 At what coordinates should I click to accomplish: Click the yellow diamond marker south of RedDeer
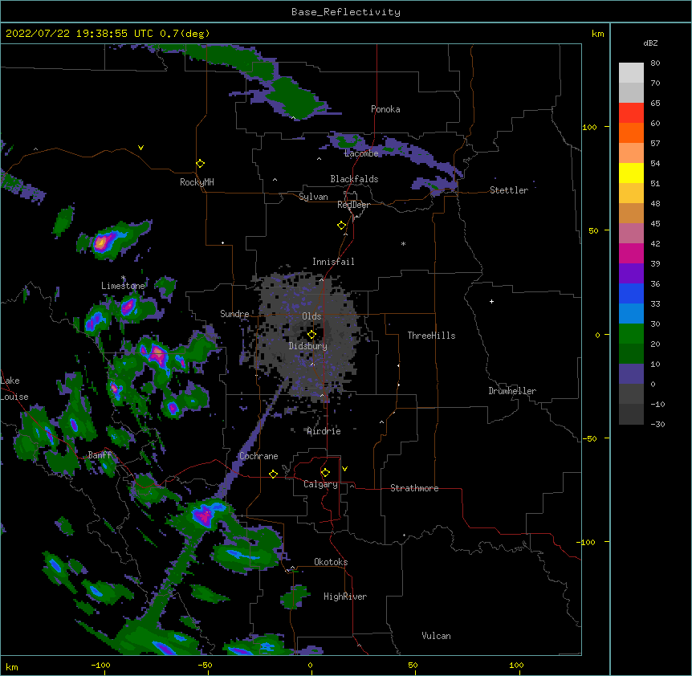[342, 226]
